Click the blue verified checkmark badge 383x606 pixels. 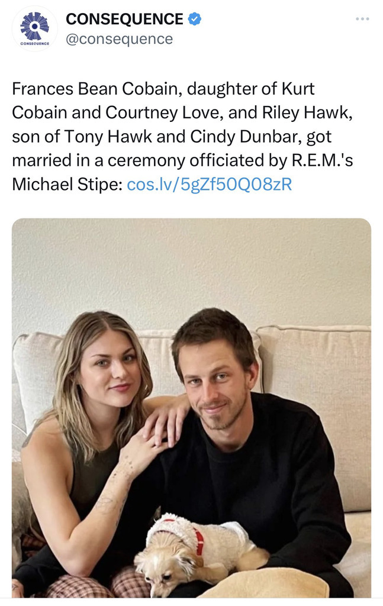[195, 19]
